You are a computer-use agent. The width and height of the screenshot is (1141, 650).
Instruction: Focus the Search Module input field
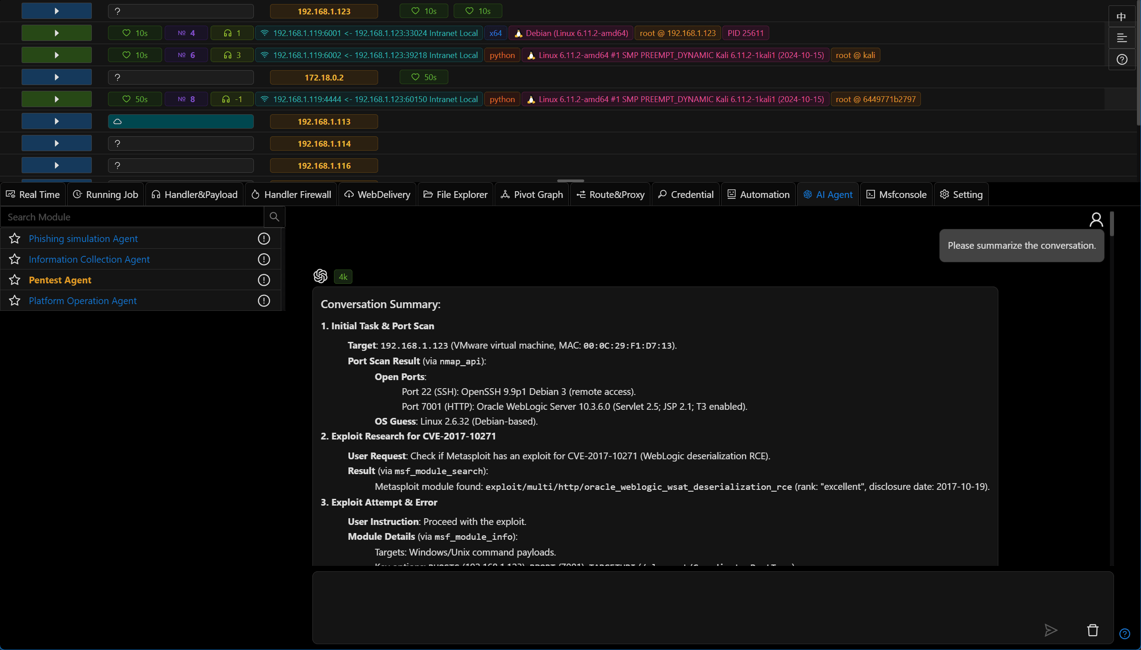point(132,217)
